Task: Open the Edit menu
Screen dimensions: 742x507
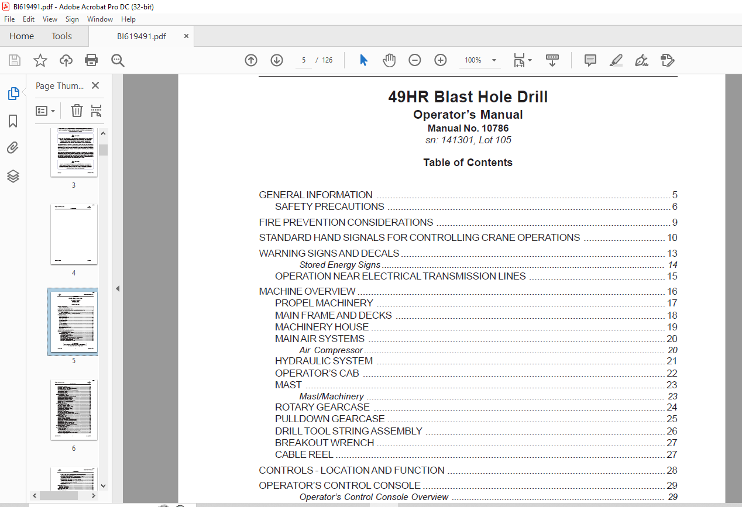Action: pyautogui.click(x=29, y=19)
